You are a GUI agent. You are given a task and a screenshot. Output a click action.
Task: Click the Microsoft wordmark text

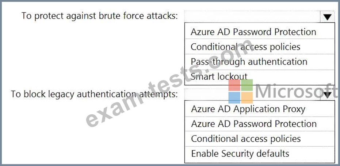click(296, 91)
